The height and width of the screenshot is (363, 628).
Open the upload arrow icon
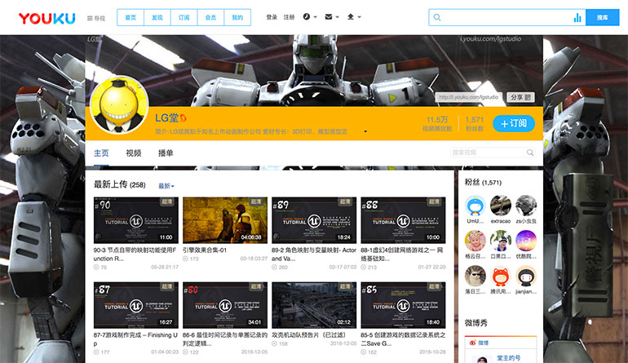click(351, 17)
